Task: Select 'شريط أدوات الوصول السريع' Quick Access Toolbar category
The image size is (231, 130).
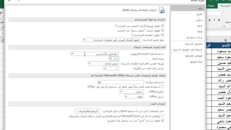Action: pyautogui.click(x=188, y=50)
